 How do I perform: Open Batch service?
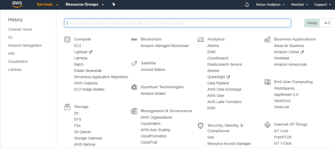[x=79, y=64]
